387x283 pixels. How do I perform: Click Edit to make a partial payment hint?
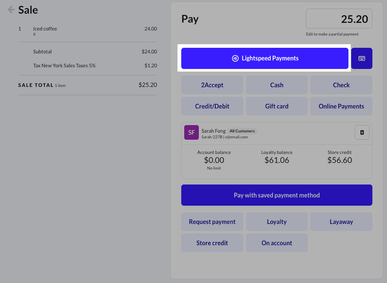[x=332, y=34]
